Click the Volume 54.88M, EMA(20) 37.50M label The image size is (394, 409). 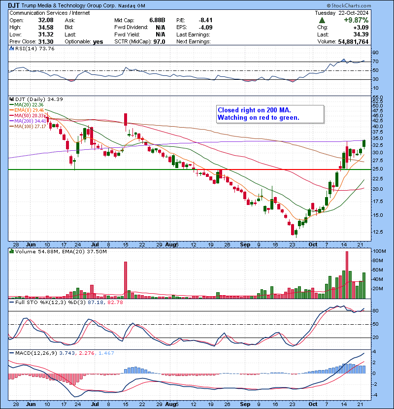point(61,251)
